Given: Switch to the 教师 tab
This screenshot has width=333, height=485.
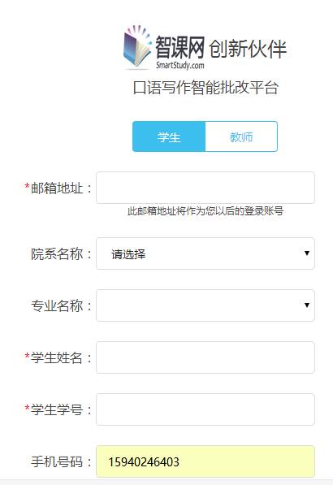Looking at the screenshot, I should 241,136.
